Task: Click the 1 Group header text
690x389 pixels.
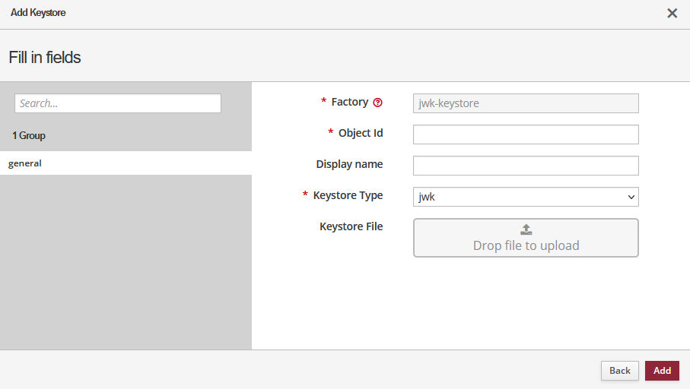Action: pyautogui.click(x=29, y=135)
